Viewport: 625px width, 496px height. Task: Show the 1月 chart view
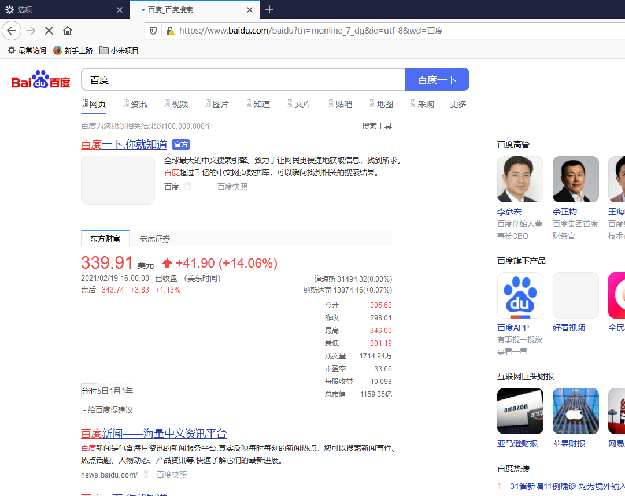[x=115, y=391]
